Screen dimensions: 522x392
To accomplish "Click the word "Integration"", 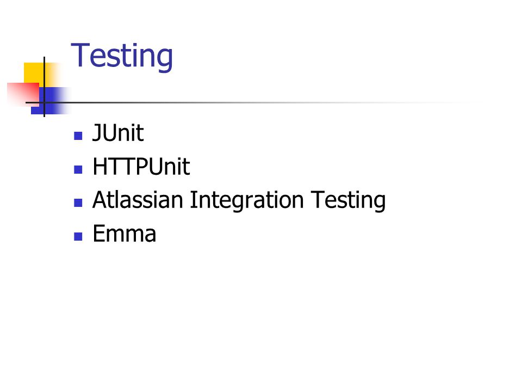I will pos(247,201).
